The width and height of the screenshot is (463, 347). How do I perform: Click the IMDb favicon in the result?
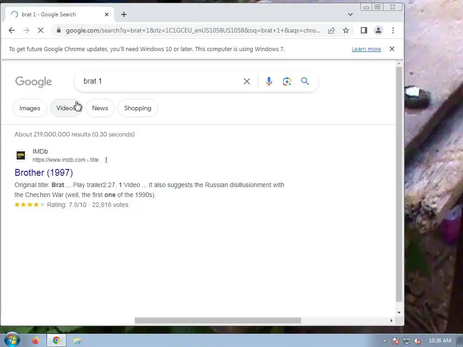coord(21,155)
